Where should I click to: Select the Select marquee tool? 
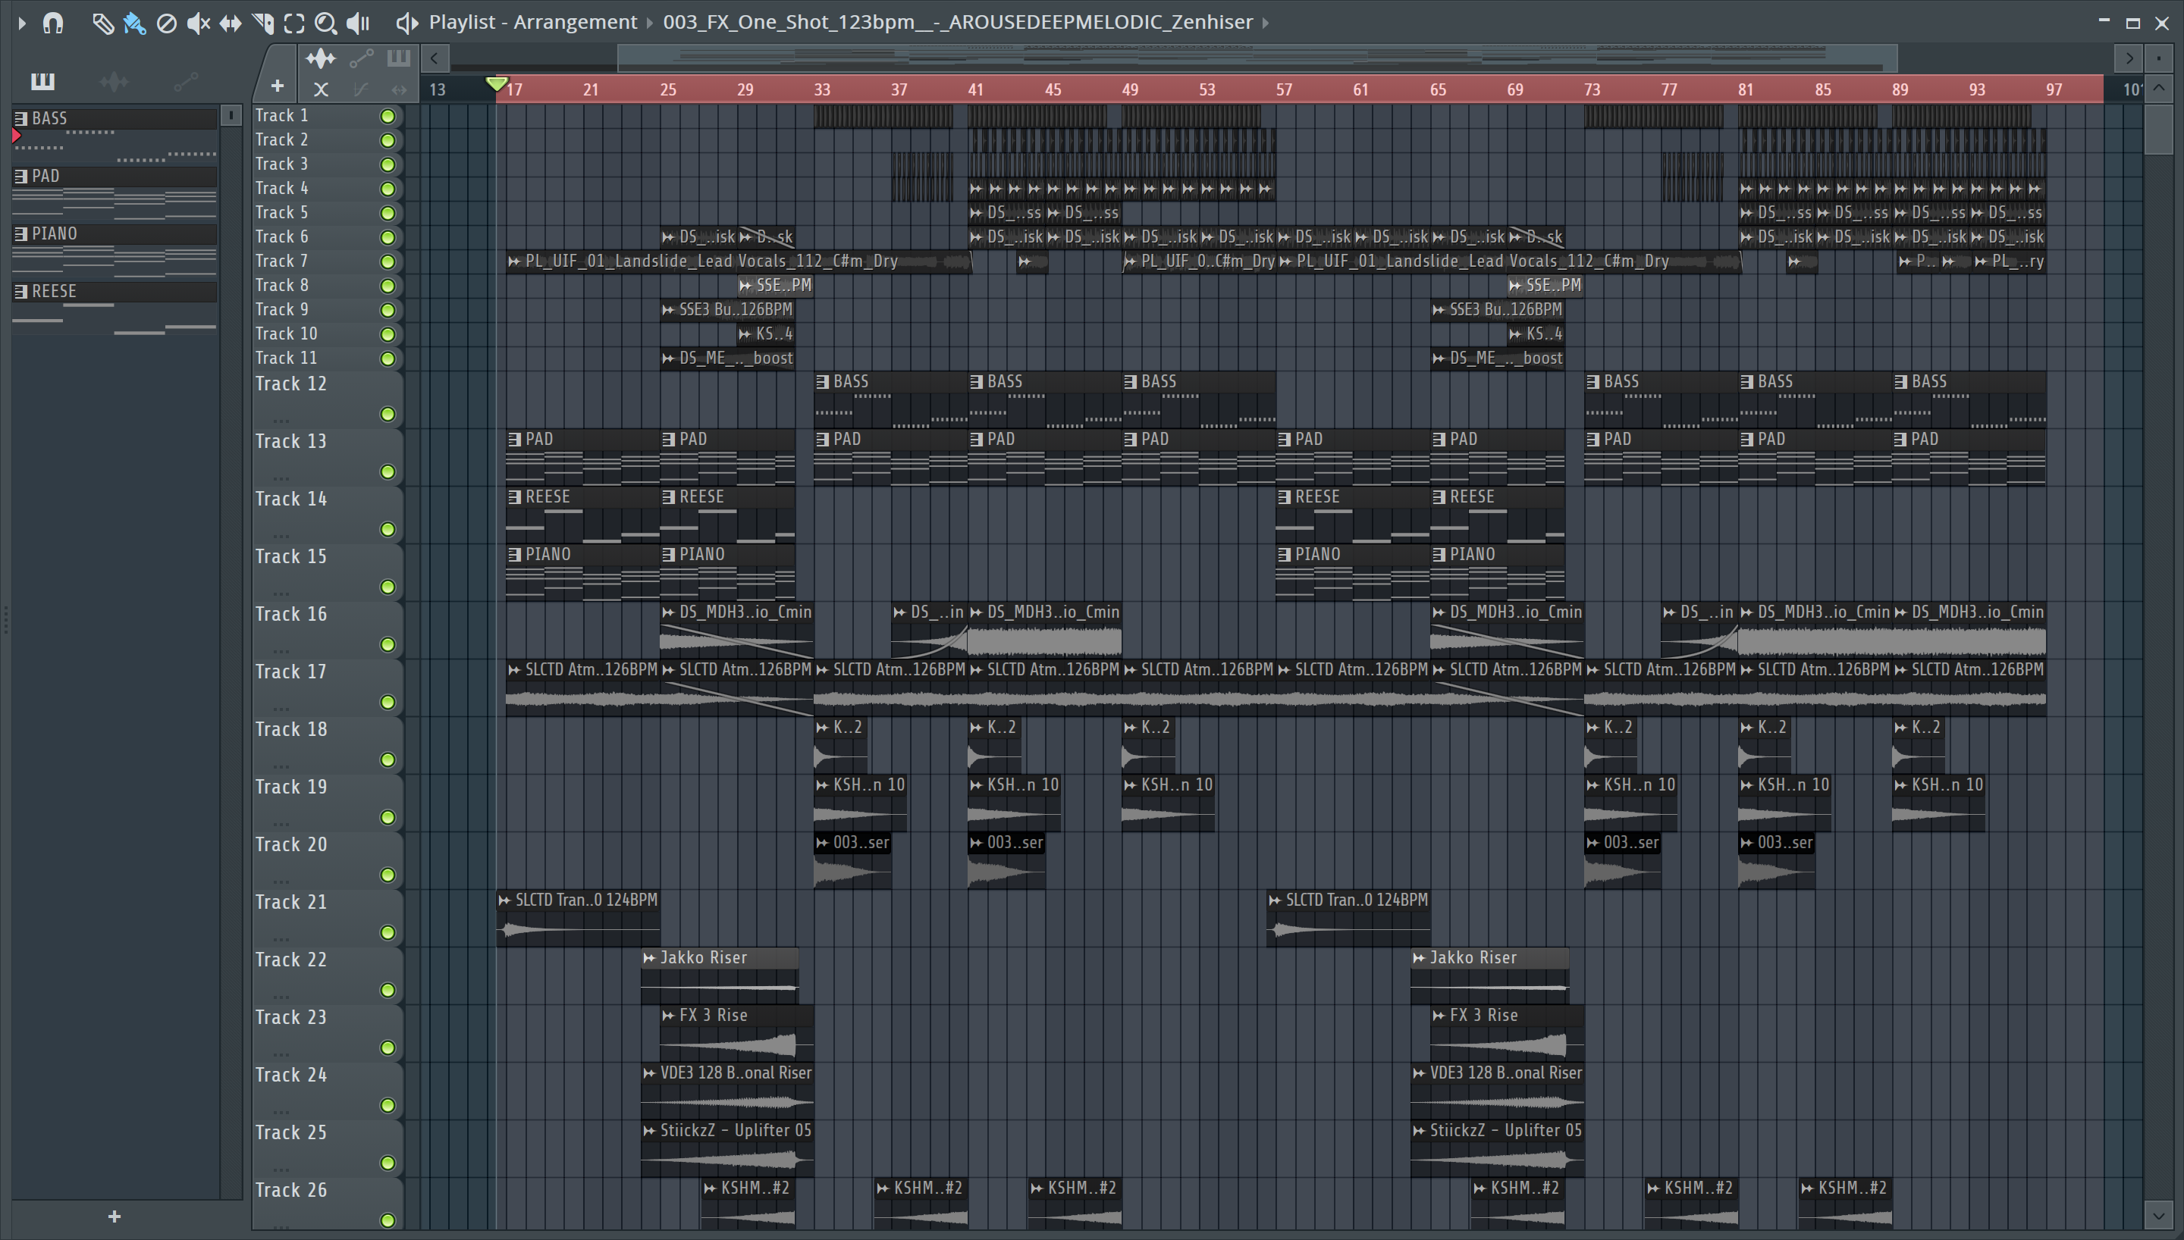tap(294, 23)
